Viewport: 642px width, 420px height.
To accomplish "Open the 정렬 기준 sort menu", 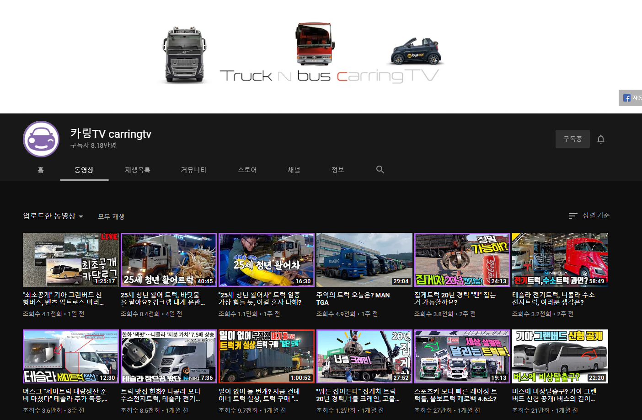I will [589, 215].
